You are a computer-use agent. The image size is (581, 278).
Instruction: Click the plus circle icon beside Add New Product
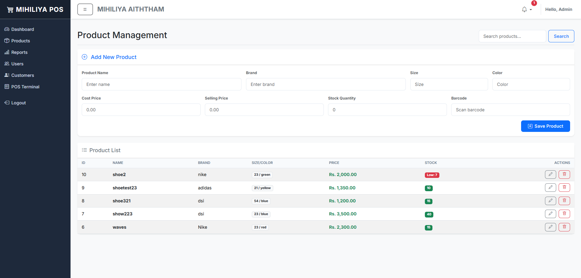tap(84, 57)
